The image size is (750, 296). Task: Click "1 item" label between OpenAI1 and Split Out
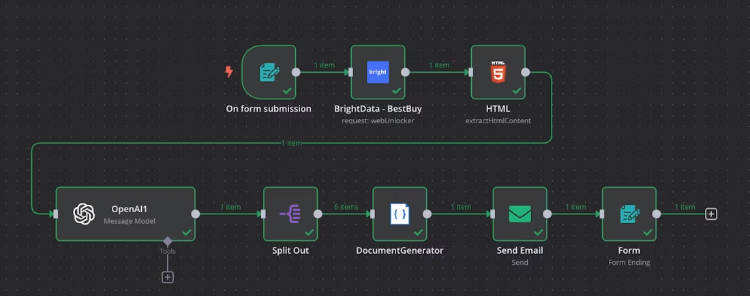coord(230,207)
